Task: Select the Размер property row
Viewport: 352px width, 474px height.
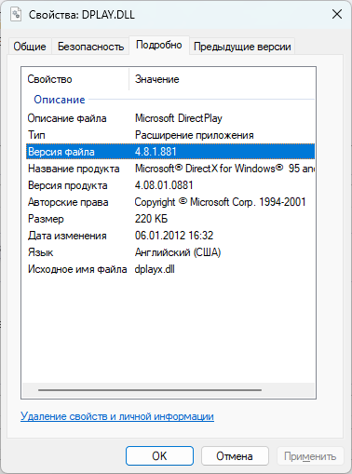Action: pos(170,219)
